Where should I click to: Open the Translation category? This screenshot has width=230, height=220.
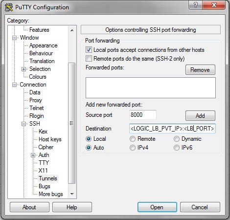click(42, 61)
